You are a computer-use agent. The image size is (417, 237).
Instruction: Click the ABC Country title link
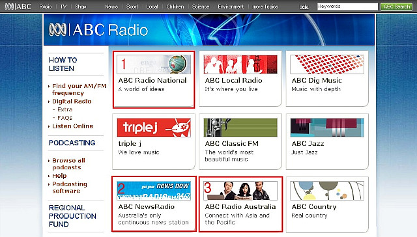pos(314,206)
